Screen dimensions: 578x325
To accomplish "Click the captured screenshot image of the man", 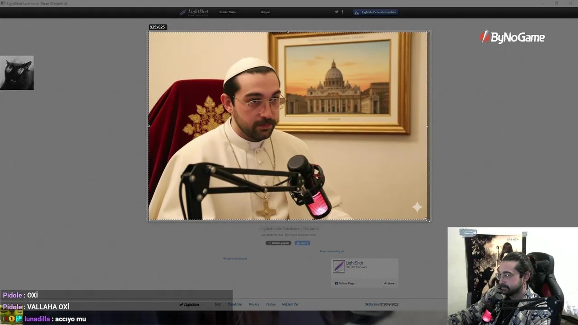I will tap(288, 126).
